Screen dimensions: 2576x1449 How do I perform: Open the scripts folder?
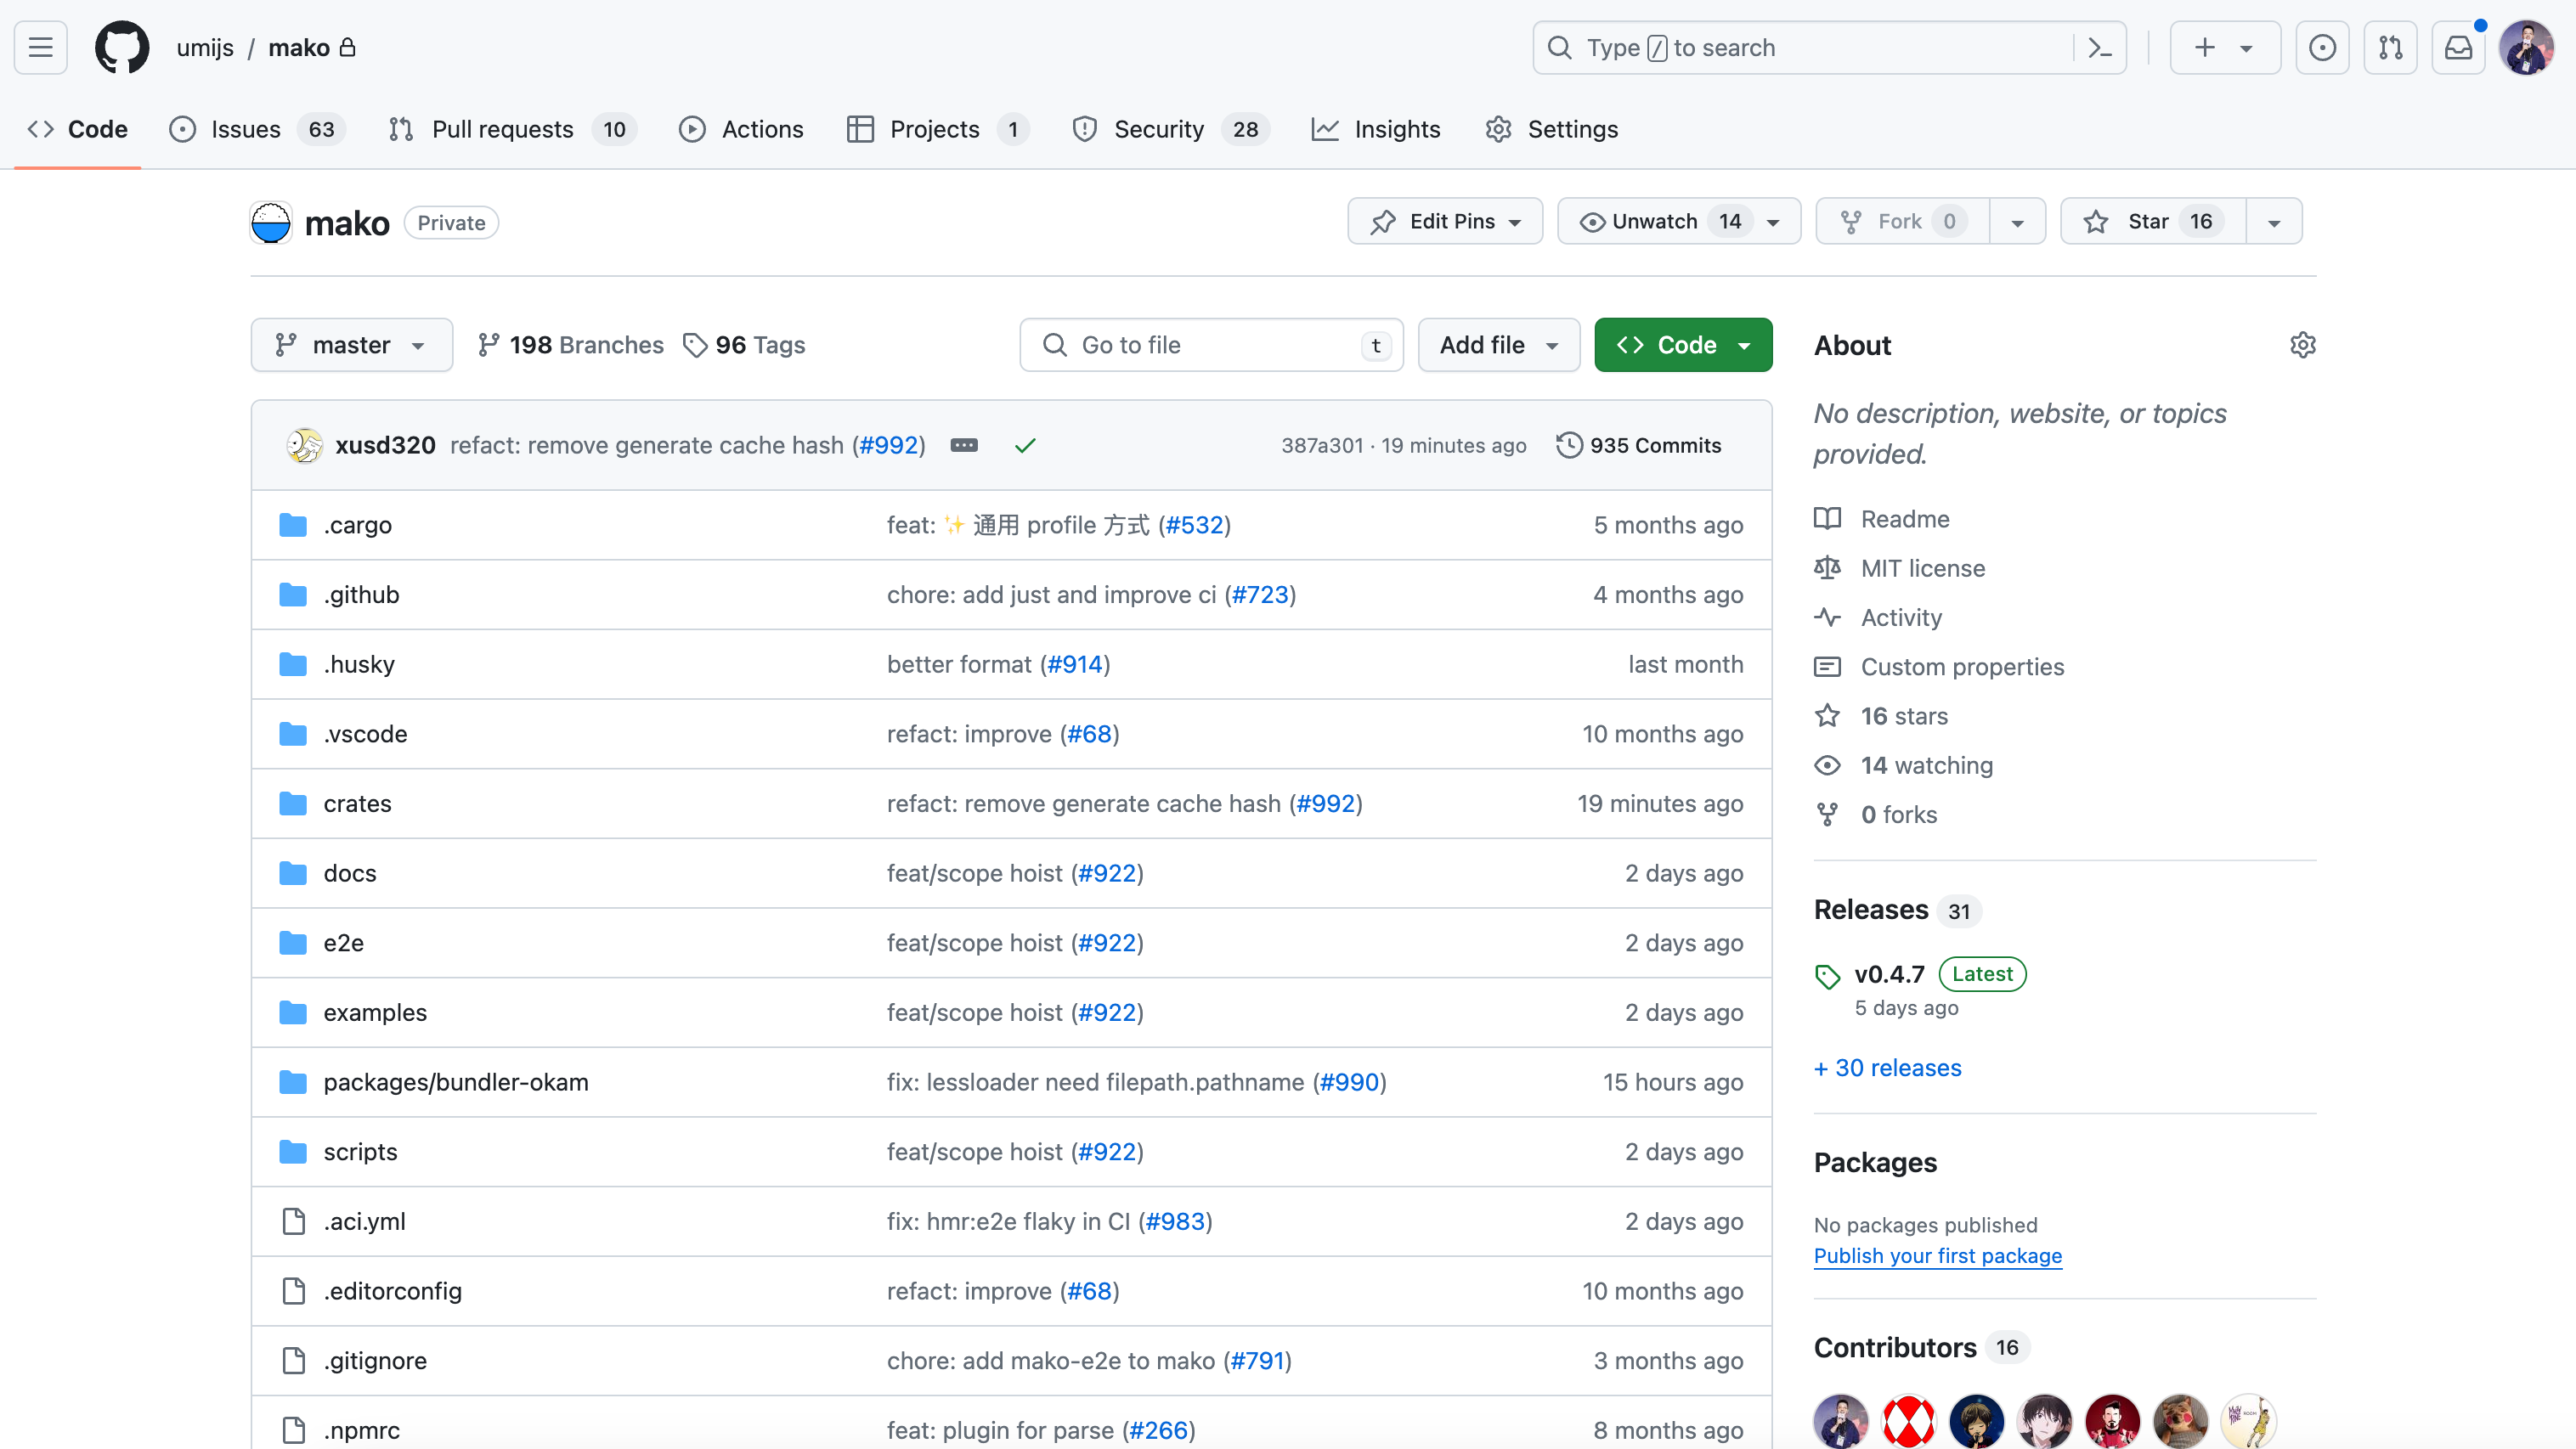(360, 1152)
